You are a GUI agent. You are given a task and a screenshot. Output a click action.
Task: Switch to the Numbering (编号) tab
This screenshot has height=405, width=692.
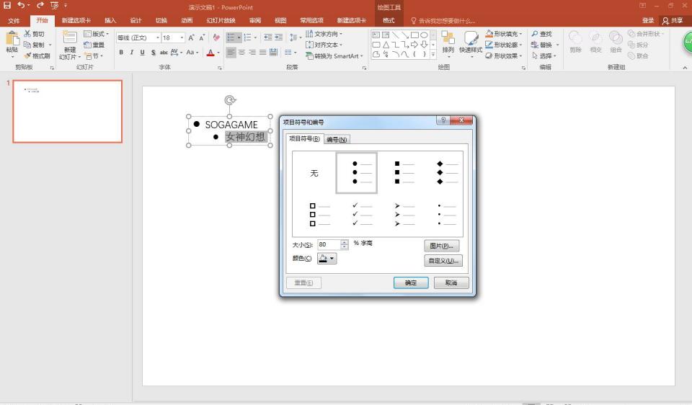pyautogui.click(x=337, y=139)
